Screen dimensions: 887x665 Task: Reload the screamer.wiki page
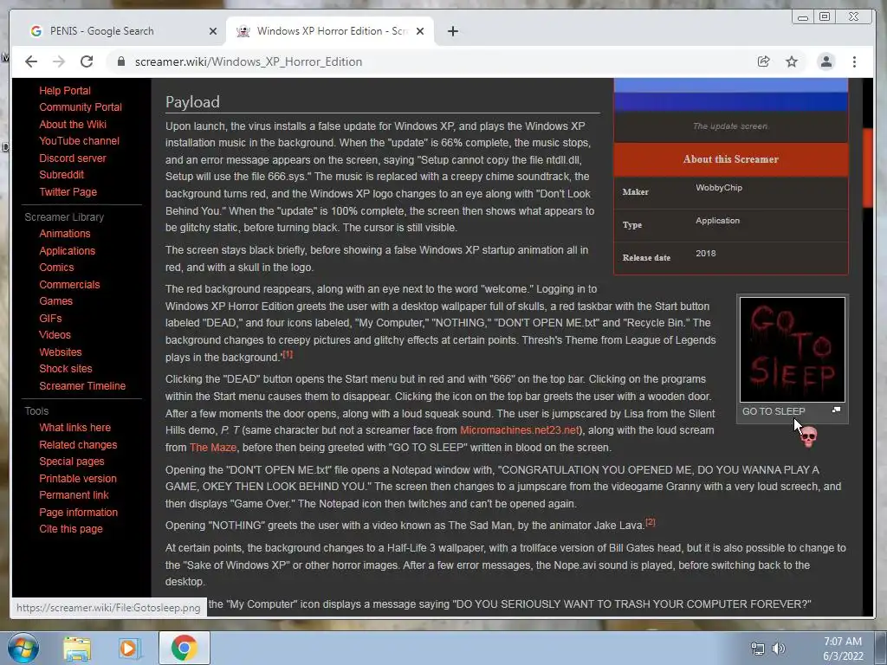pyautogui.click(x=87, y=61)
